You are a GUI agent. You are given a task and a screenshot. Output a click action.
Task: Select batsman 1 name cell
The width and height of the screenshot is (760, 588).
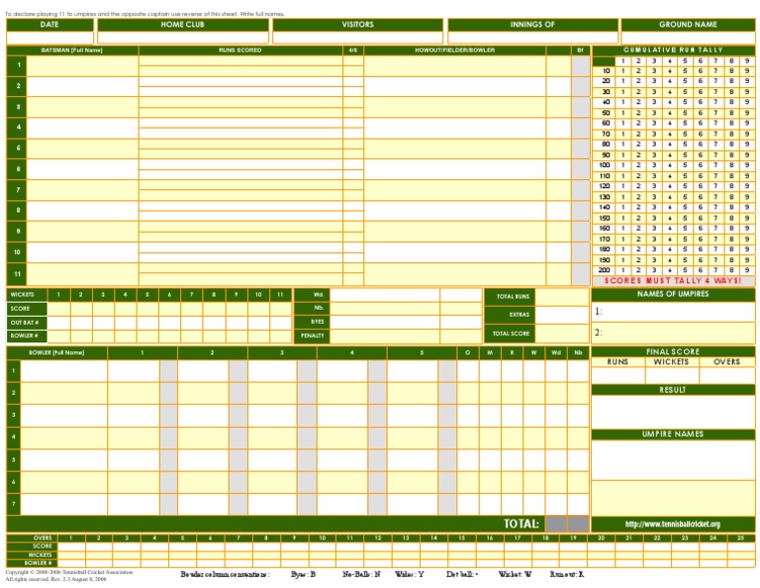tap(82, 65)
